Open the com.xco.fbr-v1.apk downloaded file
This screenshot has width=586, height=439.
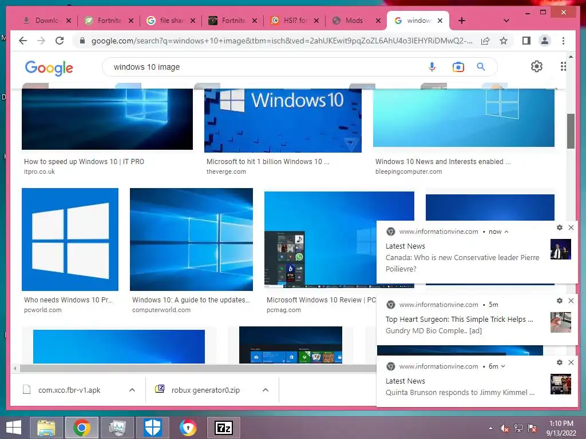69,390
